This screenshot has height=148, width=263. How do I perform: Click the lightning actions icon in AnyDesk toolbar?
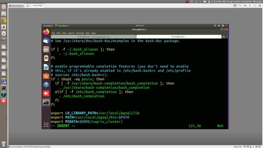coord(250,5)
